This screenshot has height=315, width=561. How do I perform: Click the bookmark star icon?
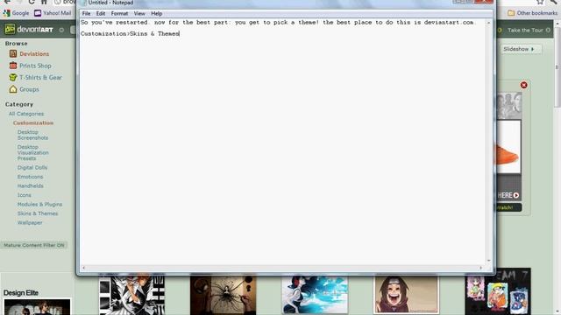coord(540,2)
